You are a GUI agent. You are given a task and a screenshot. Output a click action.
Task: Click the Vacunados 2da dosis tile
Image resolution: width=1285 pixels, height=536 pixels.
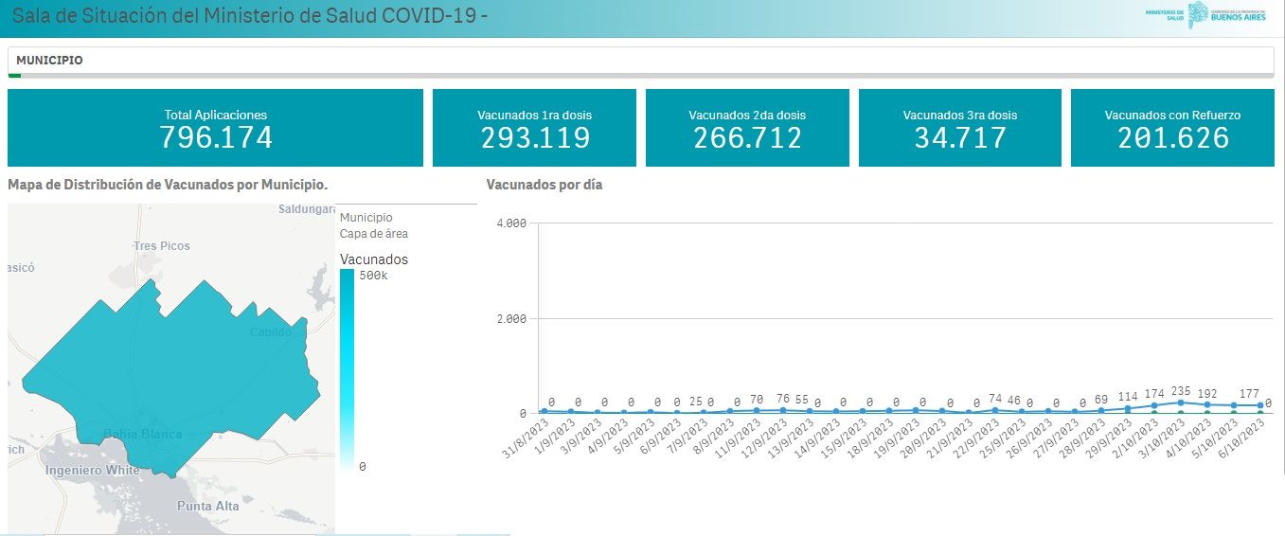[x=747, y=128]
